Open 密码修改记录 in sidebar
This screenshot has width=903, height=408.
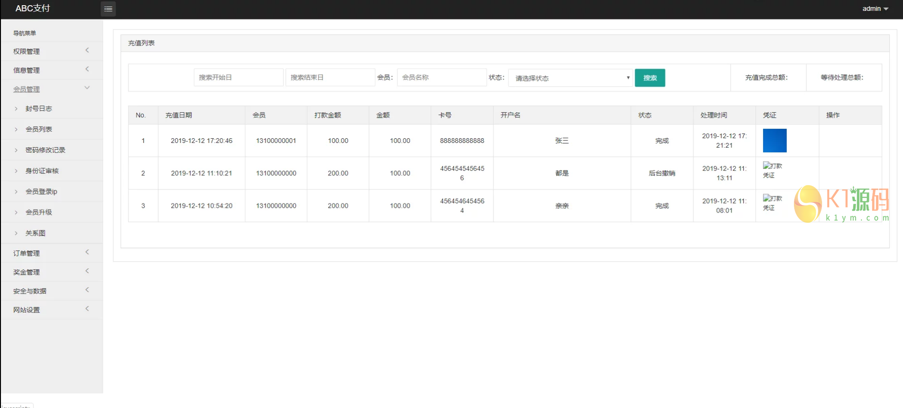(x=46, y=150)
